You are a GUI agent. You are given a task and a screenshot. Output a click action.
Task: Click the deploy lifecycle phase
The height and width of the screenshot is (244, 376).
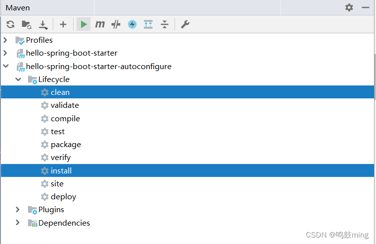[63, 197]
